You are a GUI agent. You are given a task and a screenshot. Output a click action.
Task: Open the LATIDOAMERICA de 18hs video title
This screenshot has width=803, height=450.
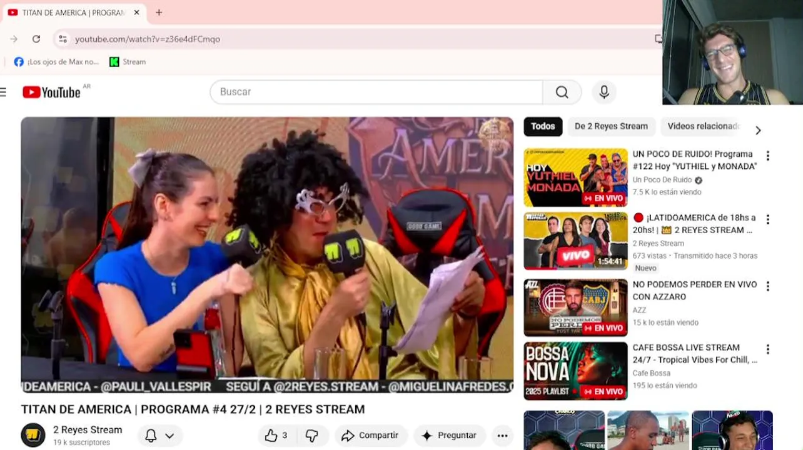[x=694, y=224]
